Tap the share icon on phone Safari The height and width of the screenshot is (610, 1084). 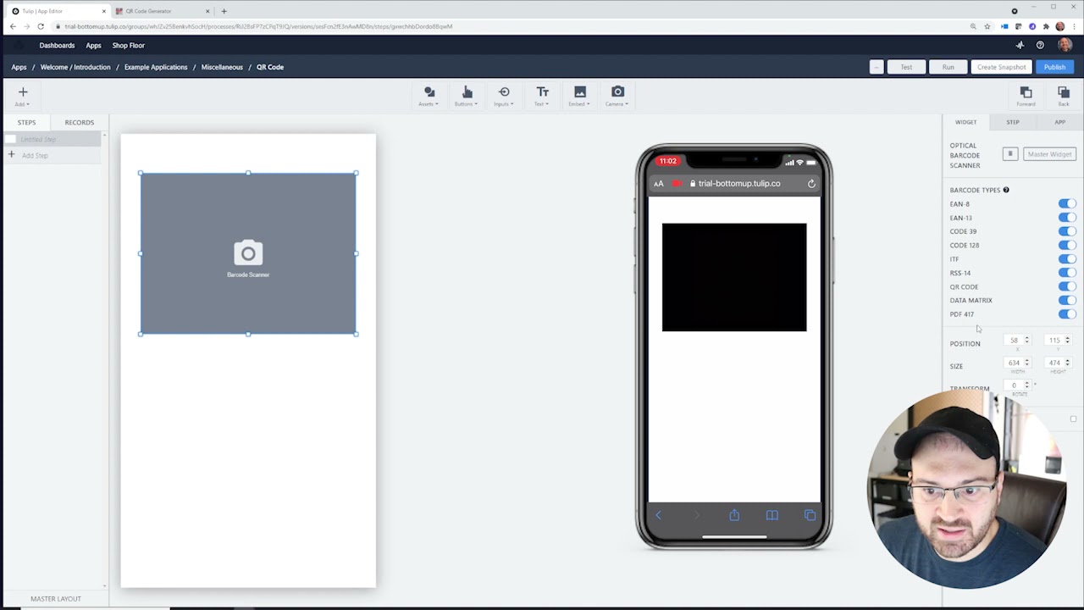(x=734, y=515)
